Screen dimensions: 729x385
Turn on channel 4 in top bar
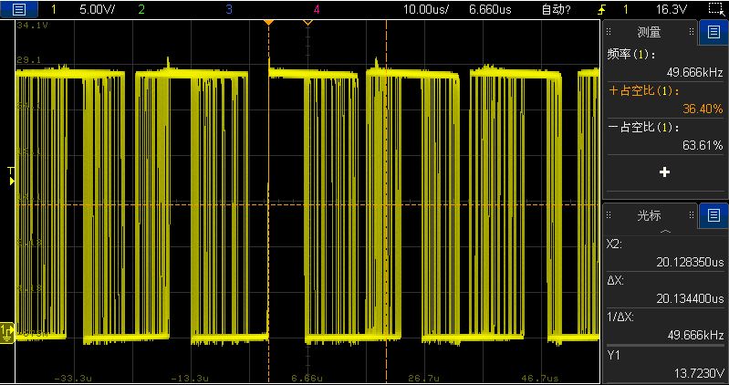(317, 9)
